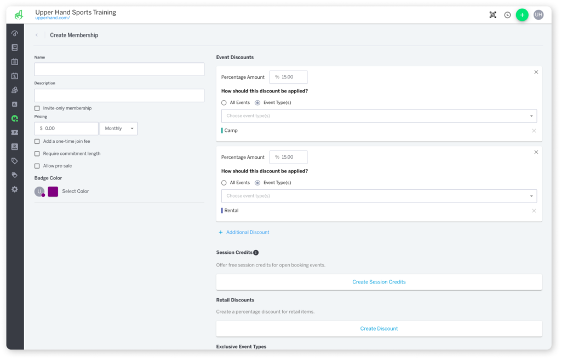Select Event Type(s) radio in Camp discount
Image resolution: width=561 pixels, height=359 pixels.
coord(257,103)
